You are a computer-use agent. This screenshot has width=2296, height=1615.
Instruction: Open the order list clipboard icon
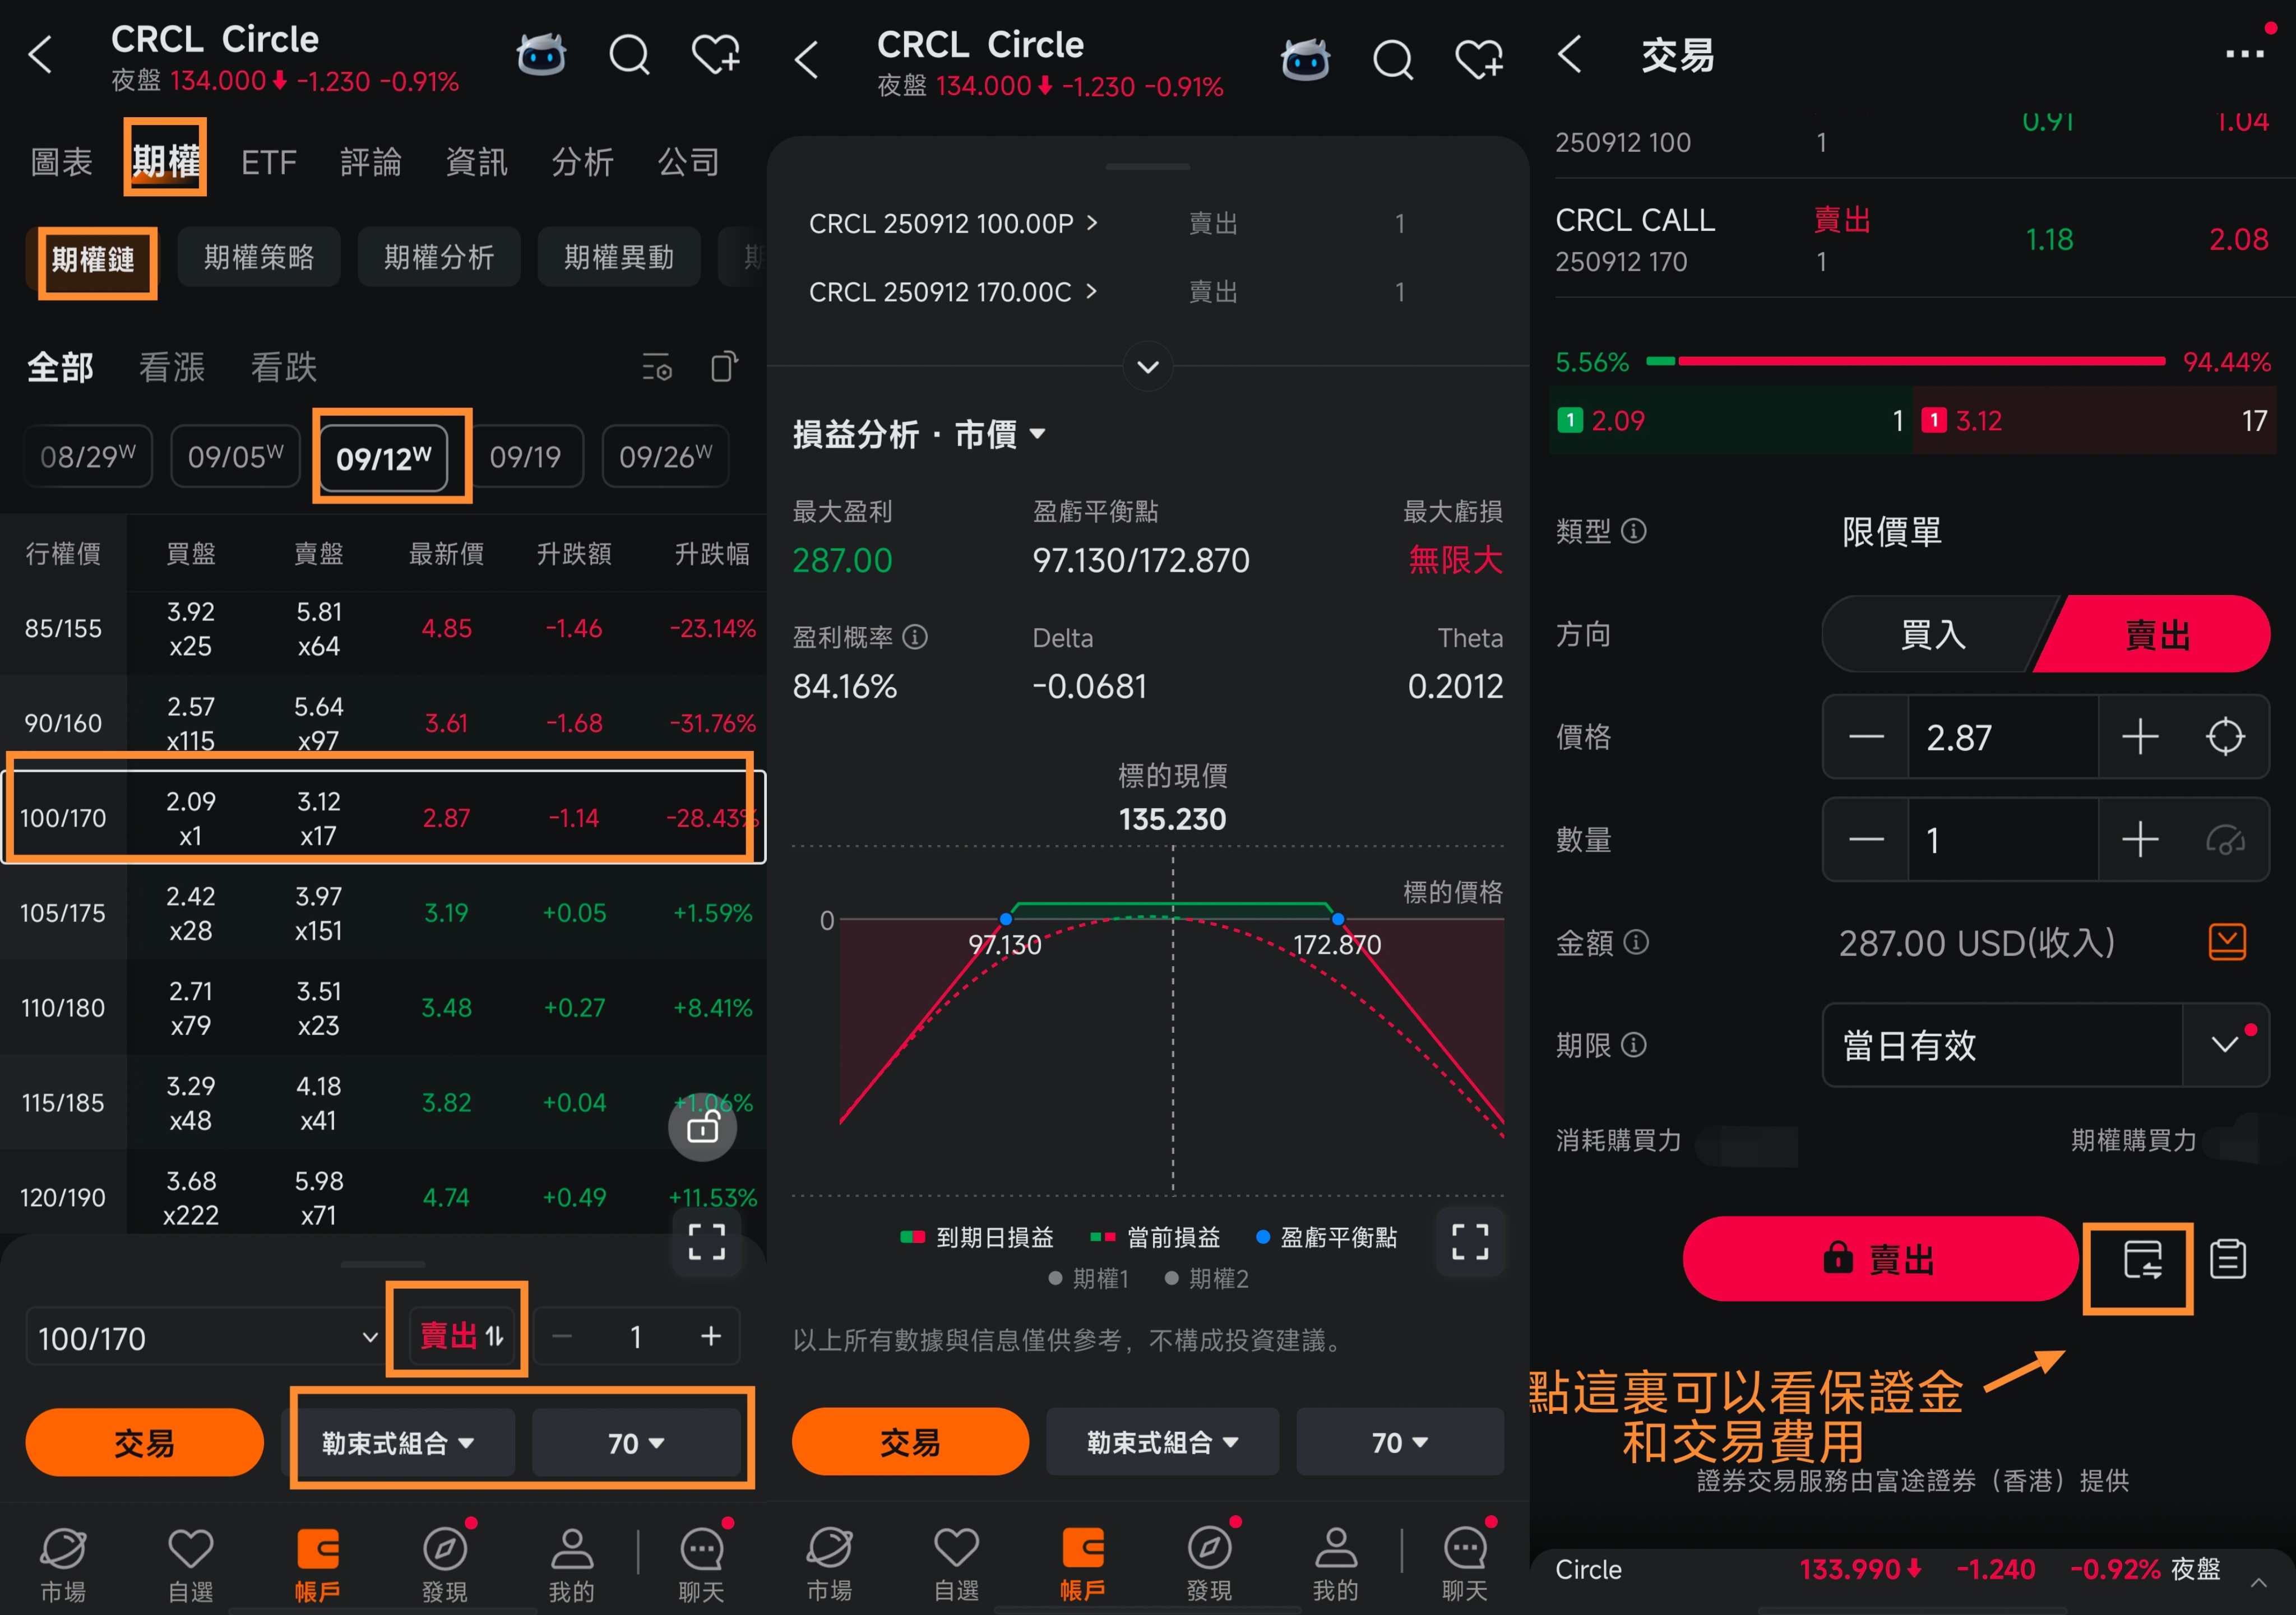(x=2228, y=1260)
